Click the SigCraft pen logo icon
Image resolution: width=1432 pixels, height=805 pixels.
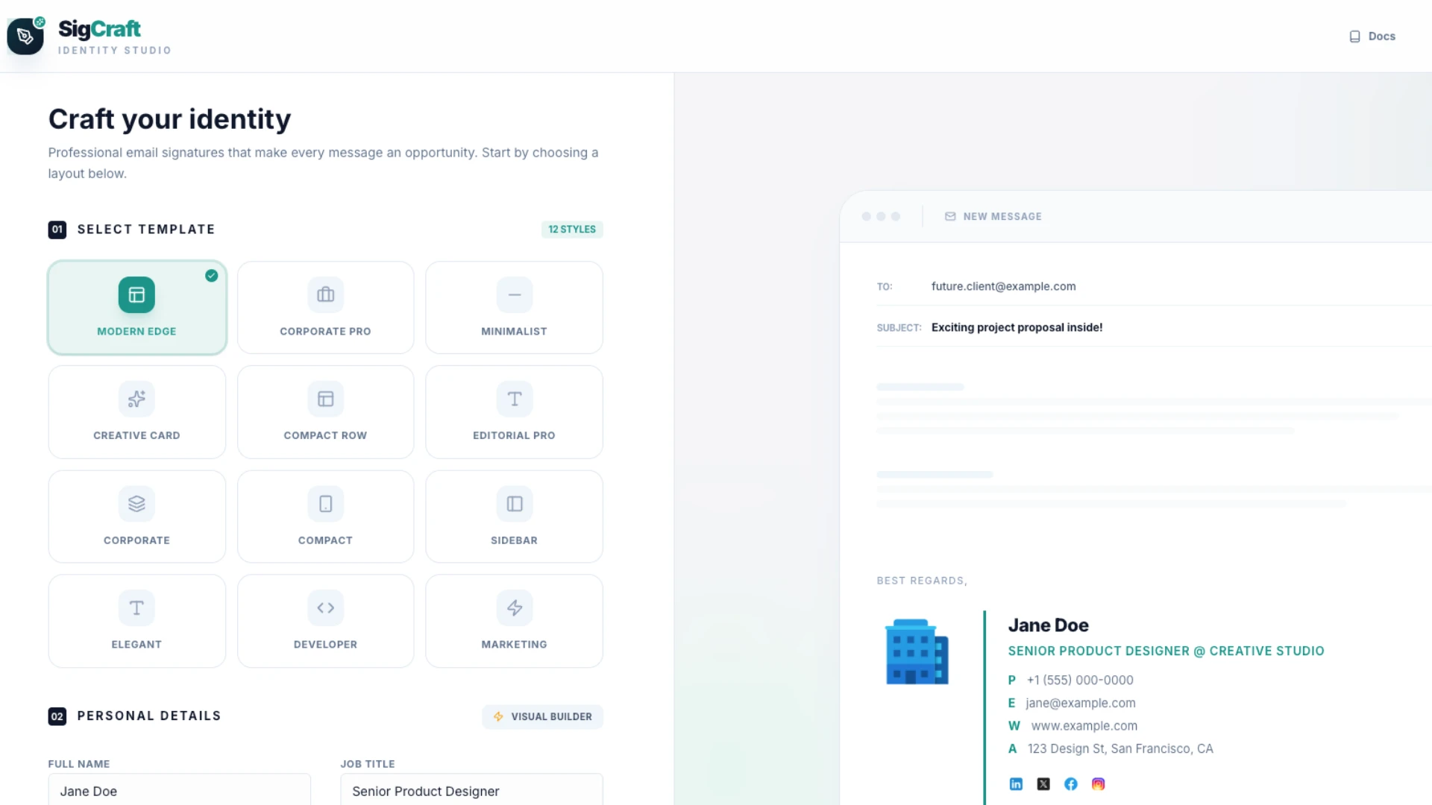25,36
